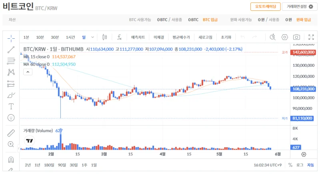
Task: Click the low price label 81,110,000
Action: click(x=302, y=118)
